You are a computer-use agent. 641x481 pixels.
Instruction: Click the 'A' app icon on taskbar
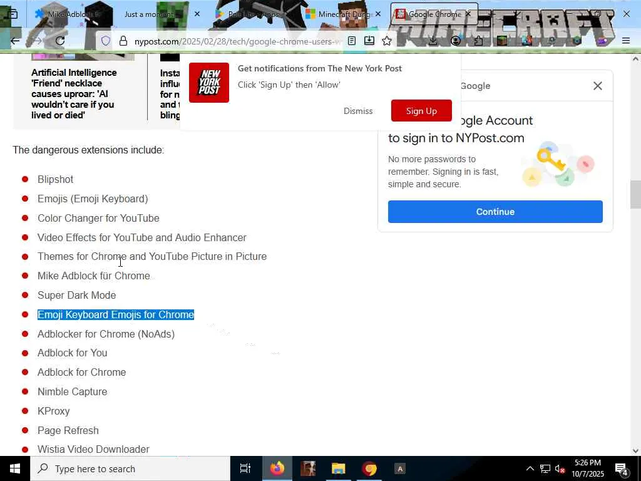[400, 468]
